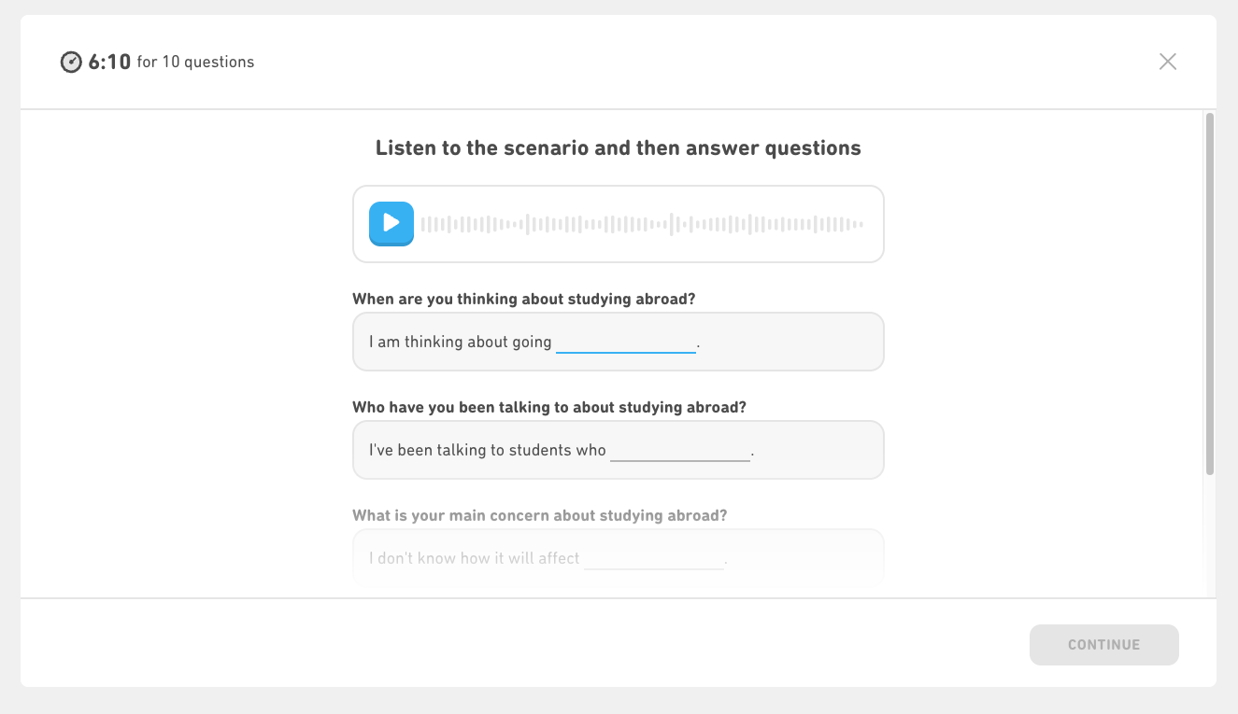Click the "for 10 questions" label

click(x=195, y=62)
